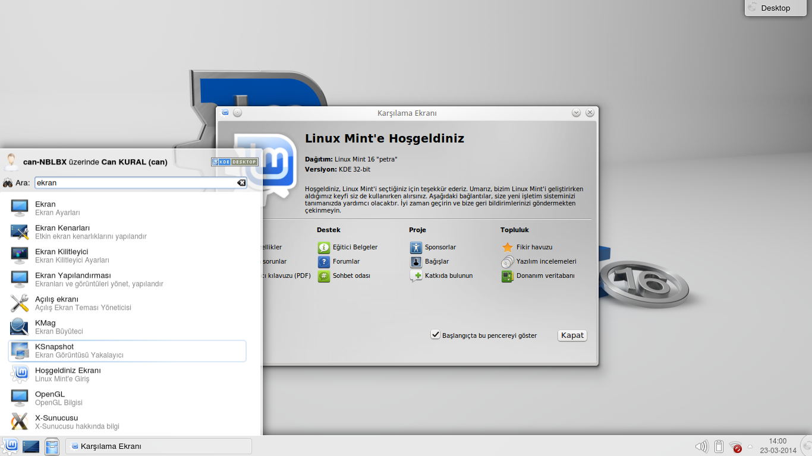Open OpenGL info icon
The image size is (812, 456).
coord(20,398)
